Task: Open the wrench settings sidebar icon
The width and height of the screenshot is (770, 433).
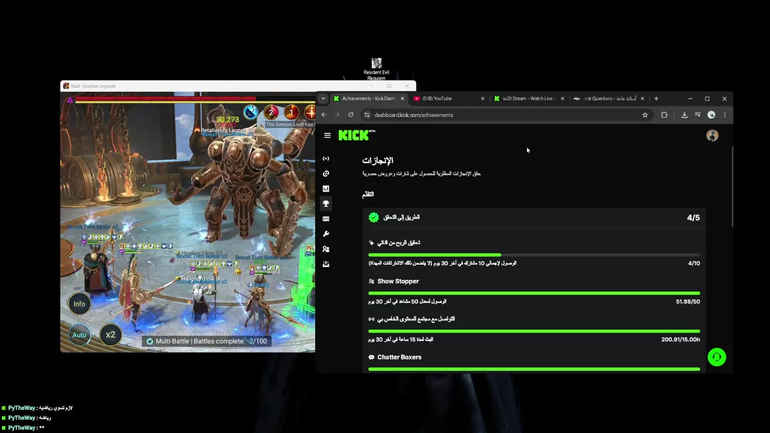Action: pos(326,234)
